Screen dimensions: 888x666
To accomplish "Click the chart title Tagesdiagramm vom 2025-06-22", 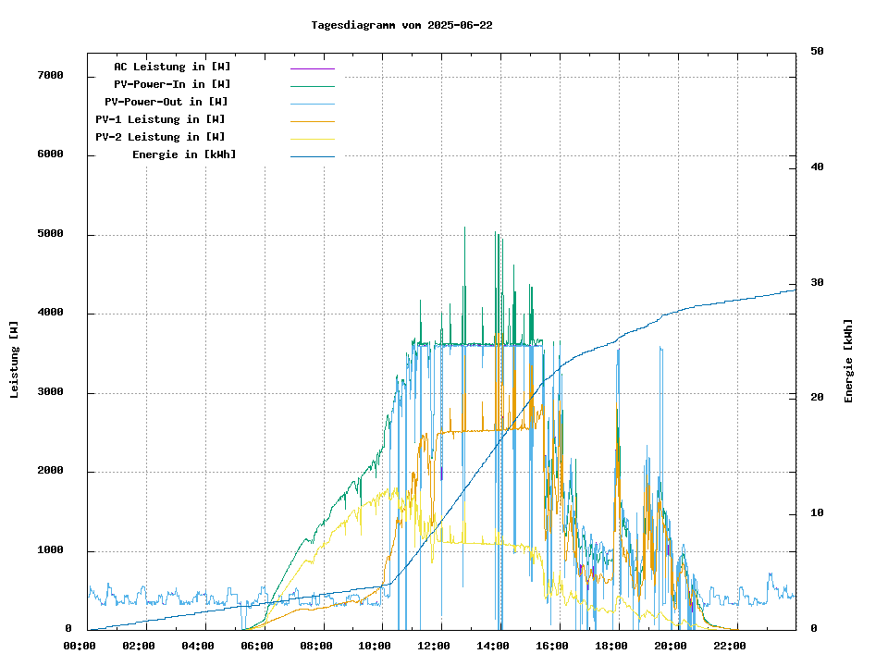I will coord(401,25).
